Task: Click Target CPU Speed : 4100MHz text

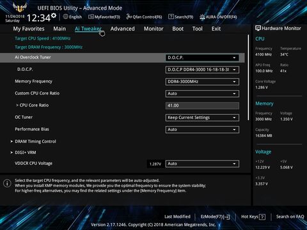Action: pos(43,38)
